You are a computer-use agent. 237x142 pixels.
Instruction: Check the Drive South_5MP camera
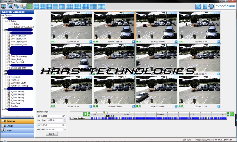9,39
